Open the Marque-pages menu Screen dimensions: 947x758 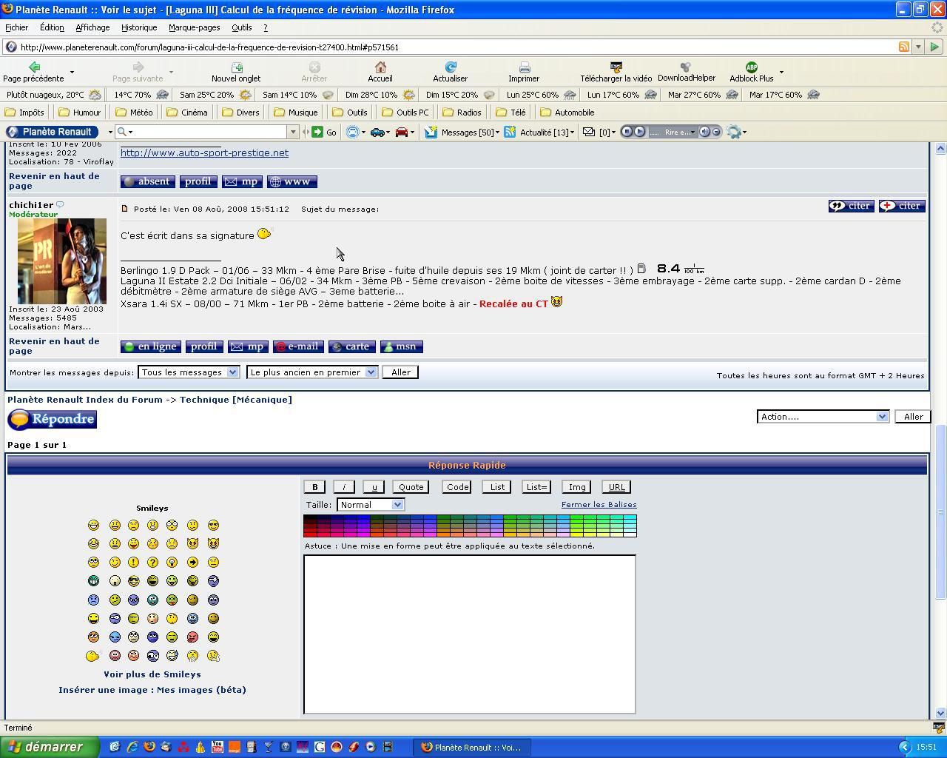click(x=194, y=27)
